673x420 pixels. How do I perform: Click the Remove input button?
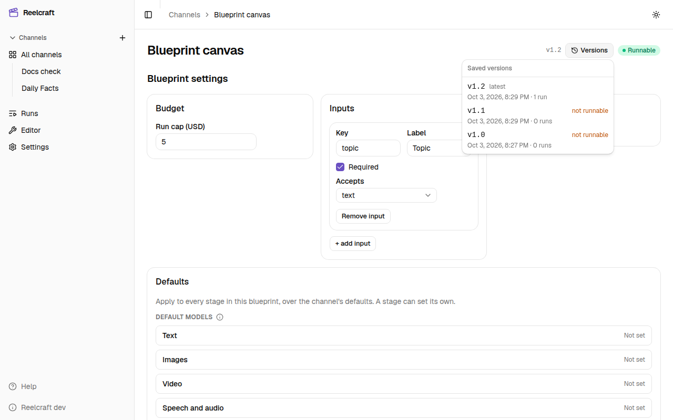click(x=363, y=216)
